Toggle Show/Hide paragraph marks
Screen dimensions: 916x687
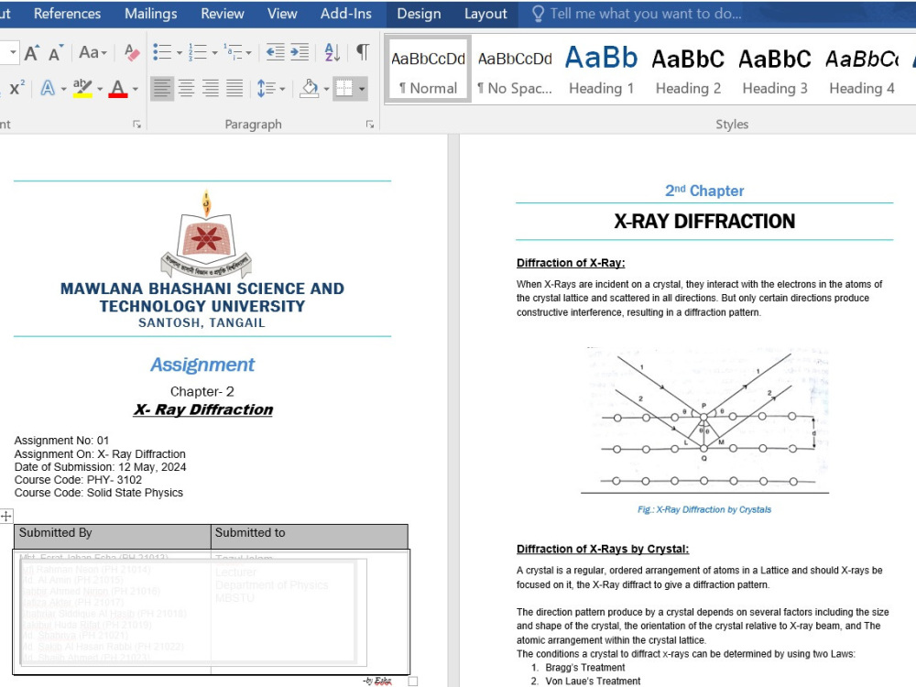tap(362, 52)
